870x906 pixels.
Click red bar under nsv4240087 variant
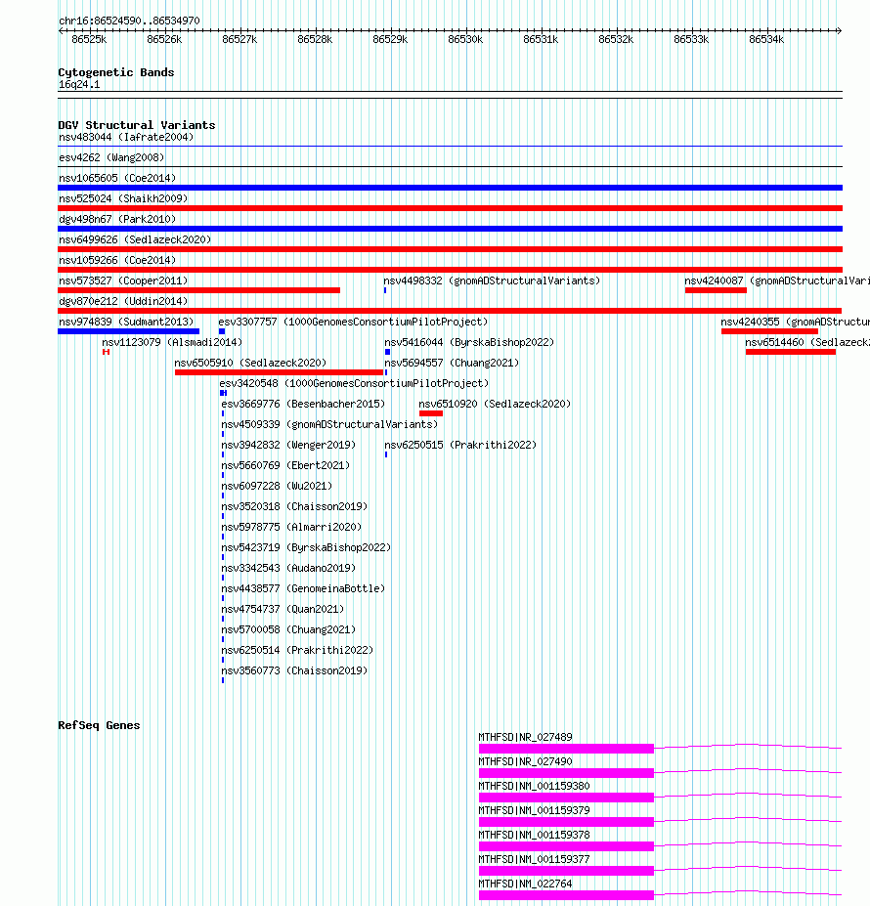coord(716,290)
